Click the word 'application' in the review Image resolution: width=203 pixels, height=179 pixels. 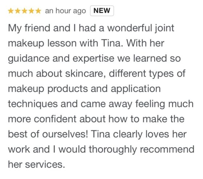pos(136,89)
